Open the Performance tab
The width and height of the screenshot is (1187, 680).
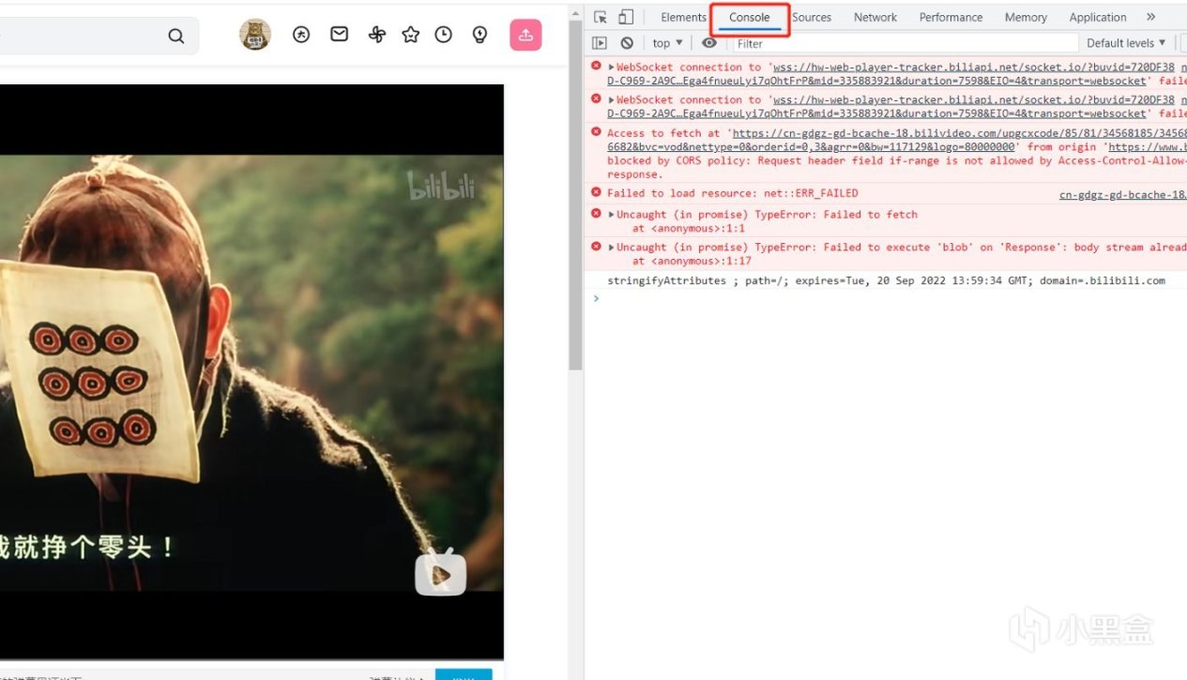pos(951,17)
